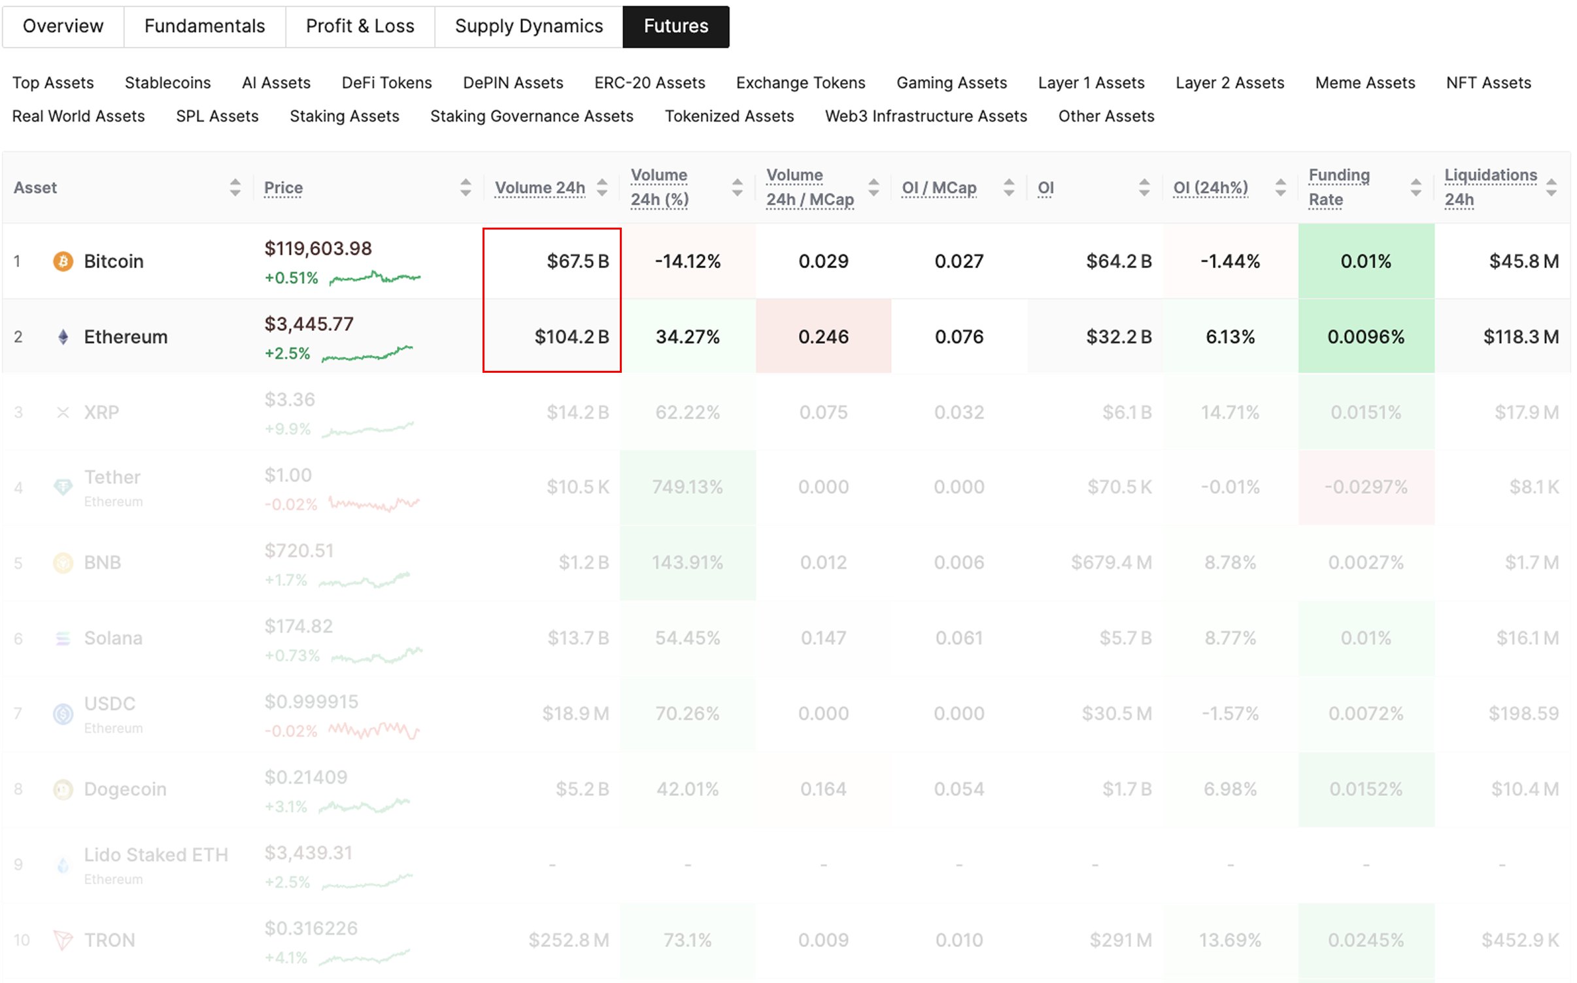Switch to the Profit & Loss tab
Image resolution: width=1577 pixels, height=983 pixels.
tap(360, 26)
